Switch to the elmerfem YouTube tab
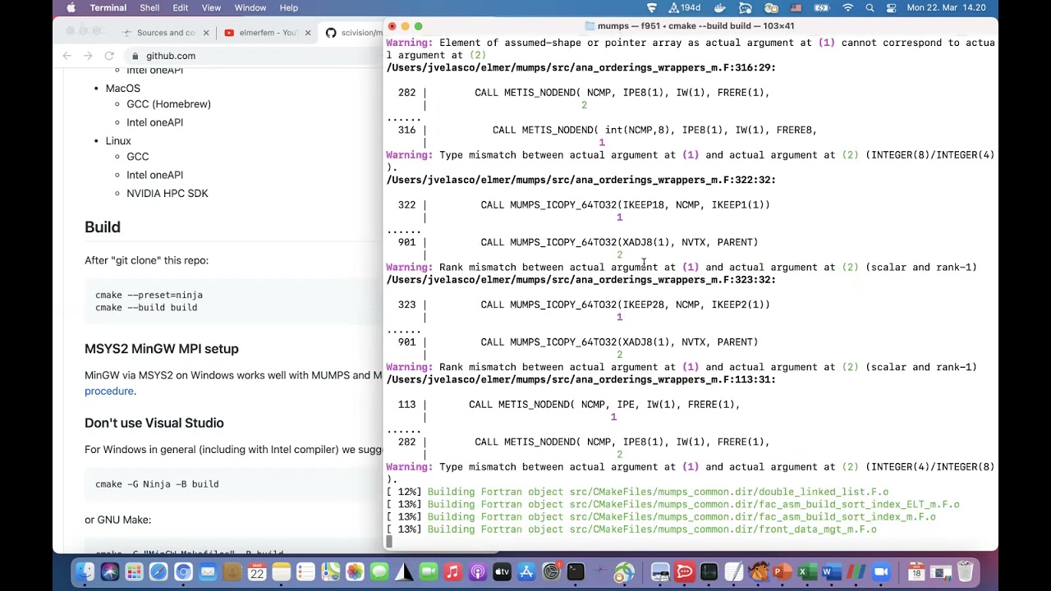1051x591 pixels. (x=267, y=33)
